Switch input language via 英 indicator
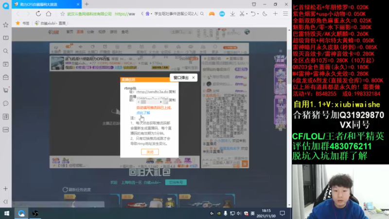Image resolution: width=389 pixels, height=219 pixels. (x=252, y=213)
